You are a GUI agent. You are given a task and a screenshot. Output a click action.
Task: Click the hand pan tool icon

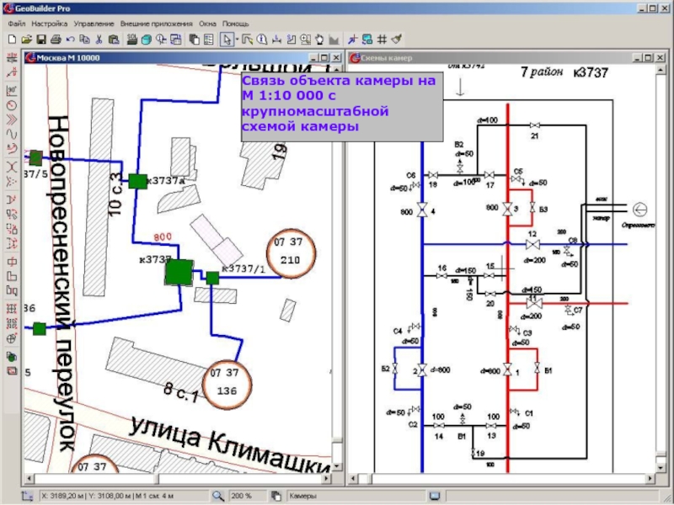point(319,40)
